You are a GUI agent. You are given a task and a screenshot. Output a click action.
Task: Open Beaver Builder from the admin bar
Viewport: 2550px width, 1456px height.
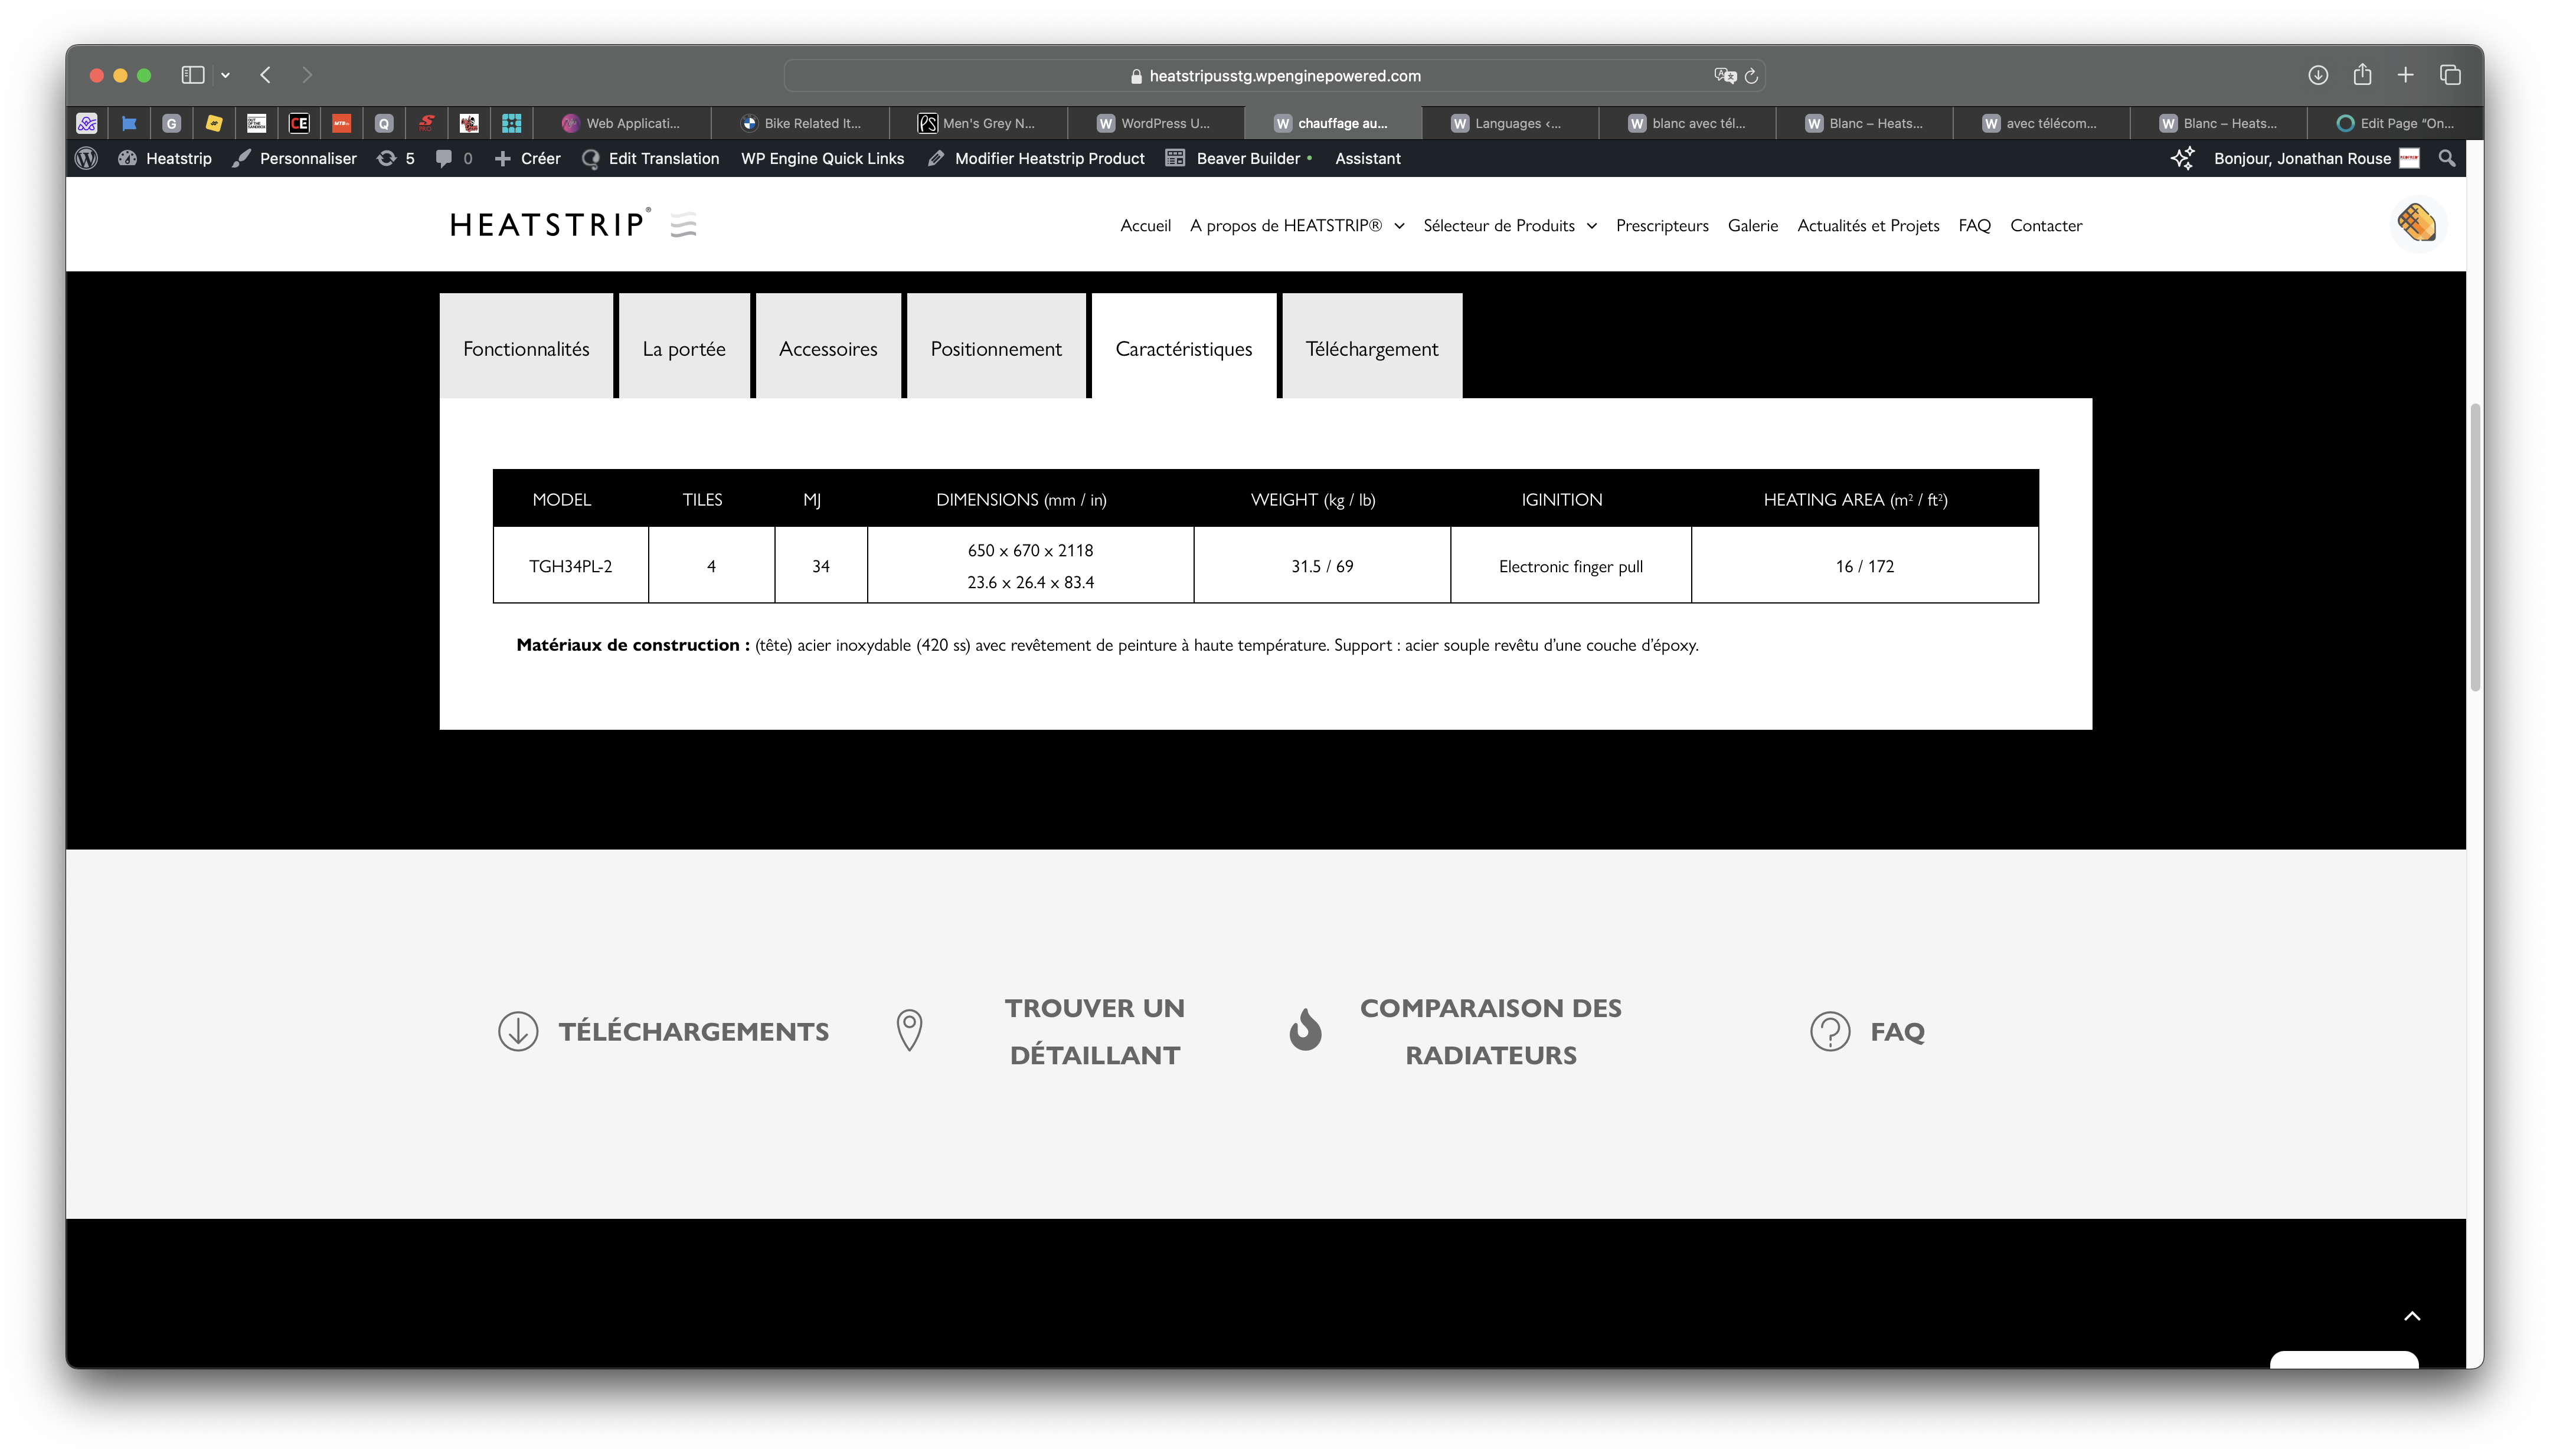pyautogui.click(x=1238, y=158)
